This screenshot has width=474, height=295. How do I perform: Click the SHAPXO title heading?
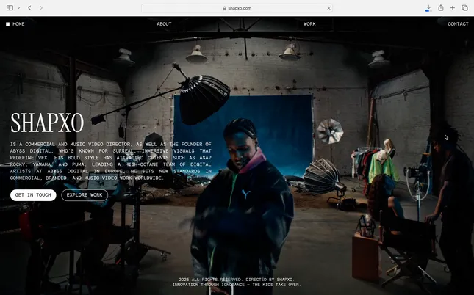tap(47, 123)
